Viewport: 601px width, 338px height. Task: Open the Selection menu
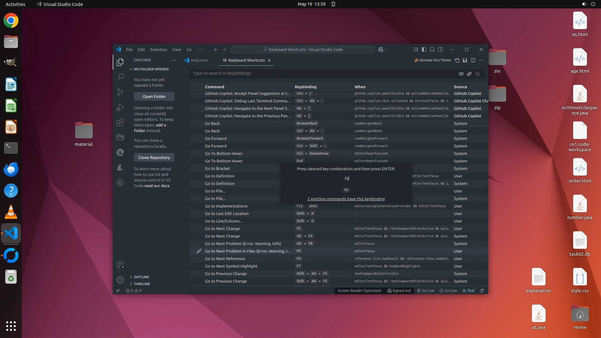pos(158,49)
